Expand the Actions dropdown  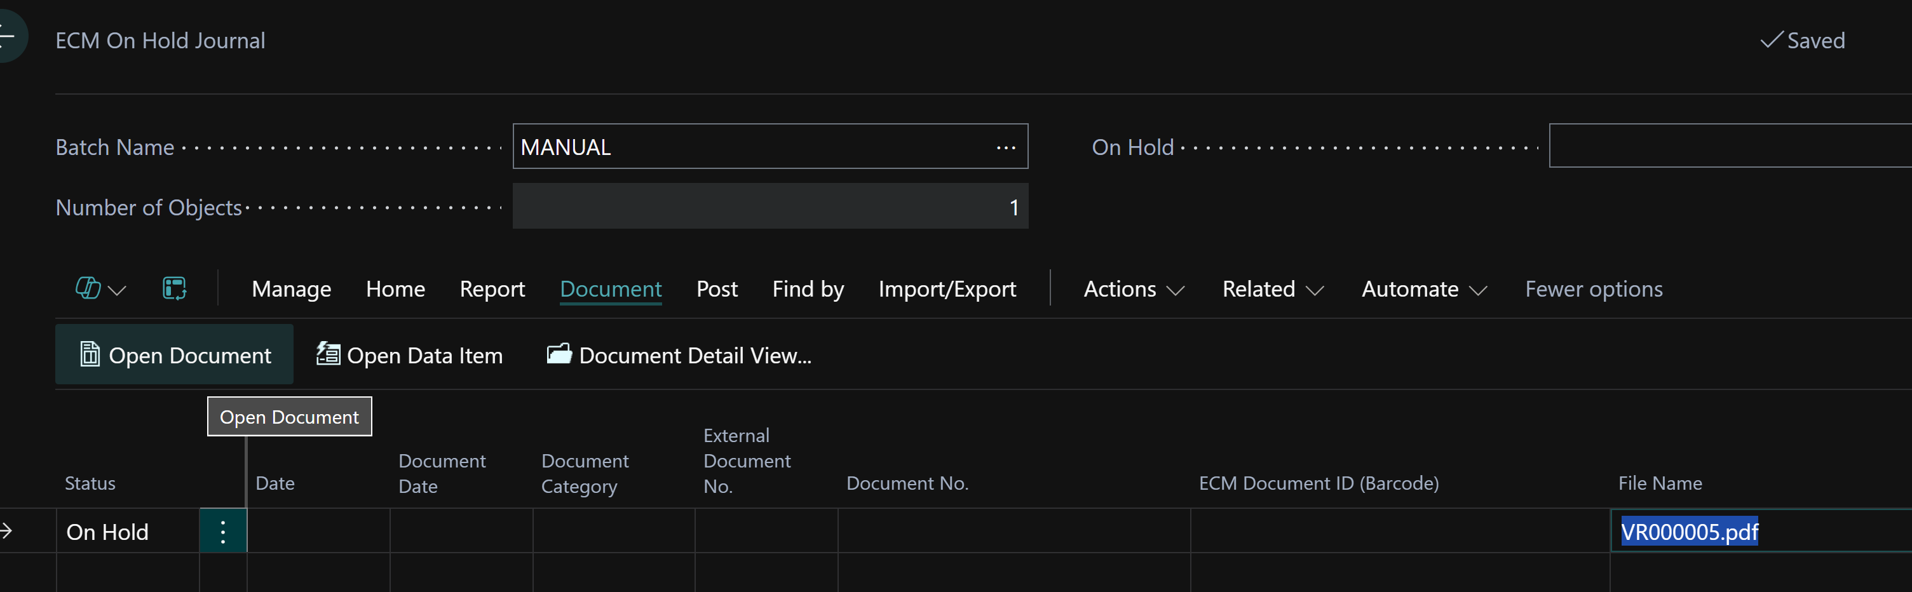tap(1134, 289)
